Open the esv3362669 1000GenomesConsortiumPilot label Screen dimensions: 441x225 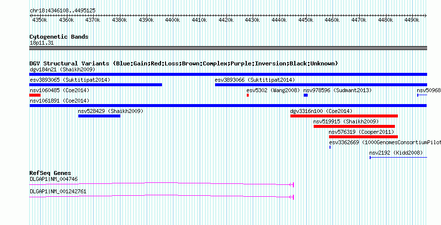385,142
